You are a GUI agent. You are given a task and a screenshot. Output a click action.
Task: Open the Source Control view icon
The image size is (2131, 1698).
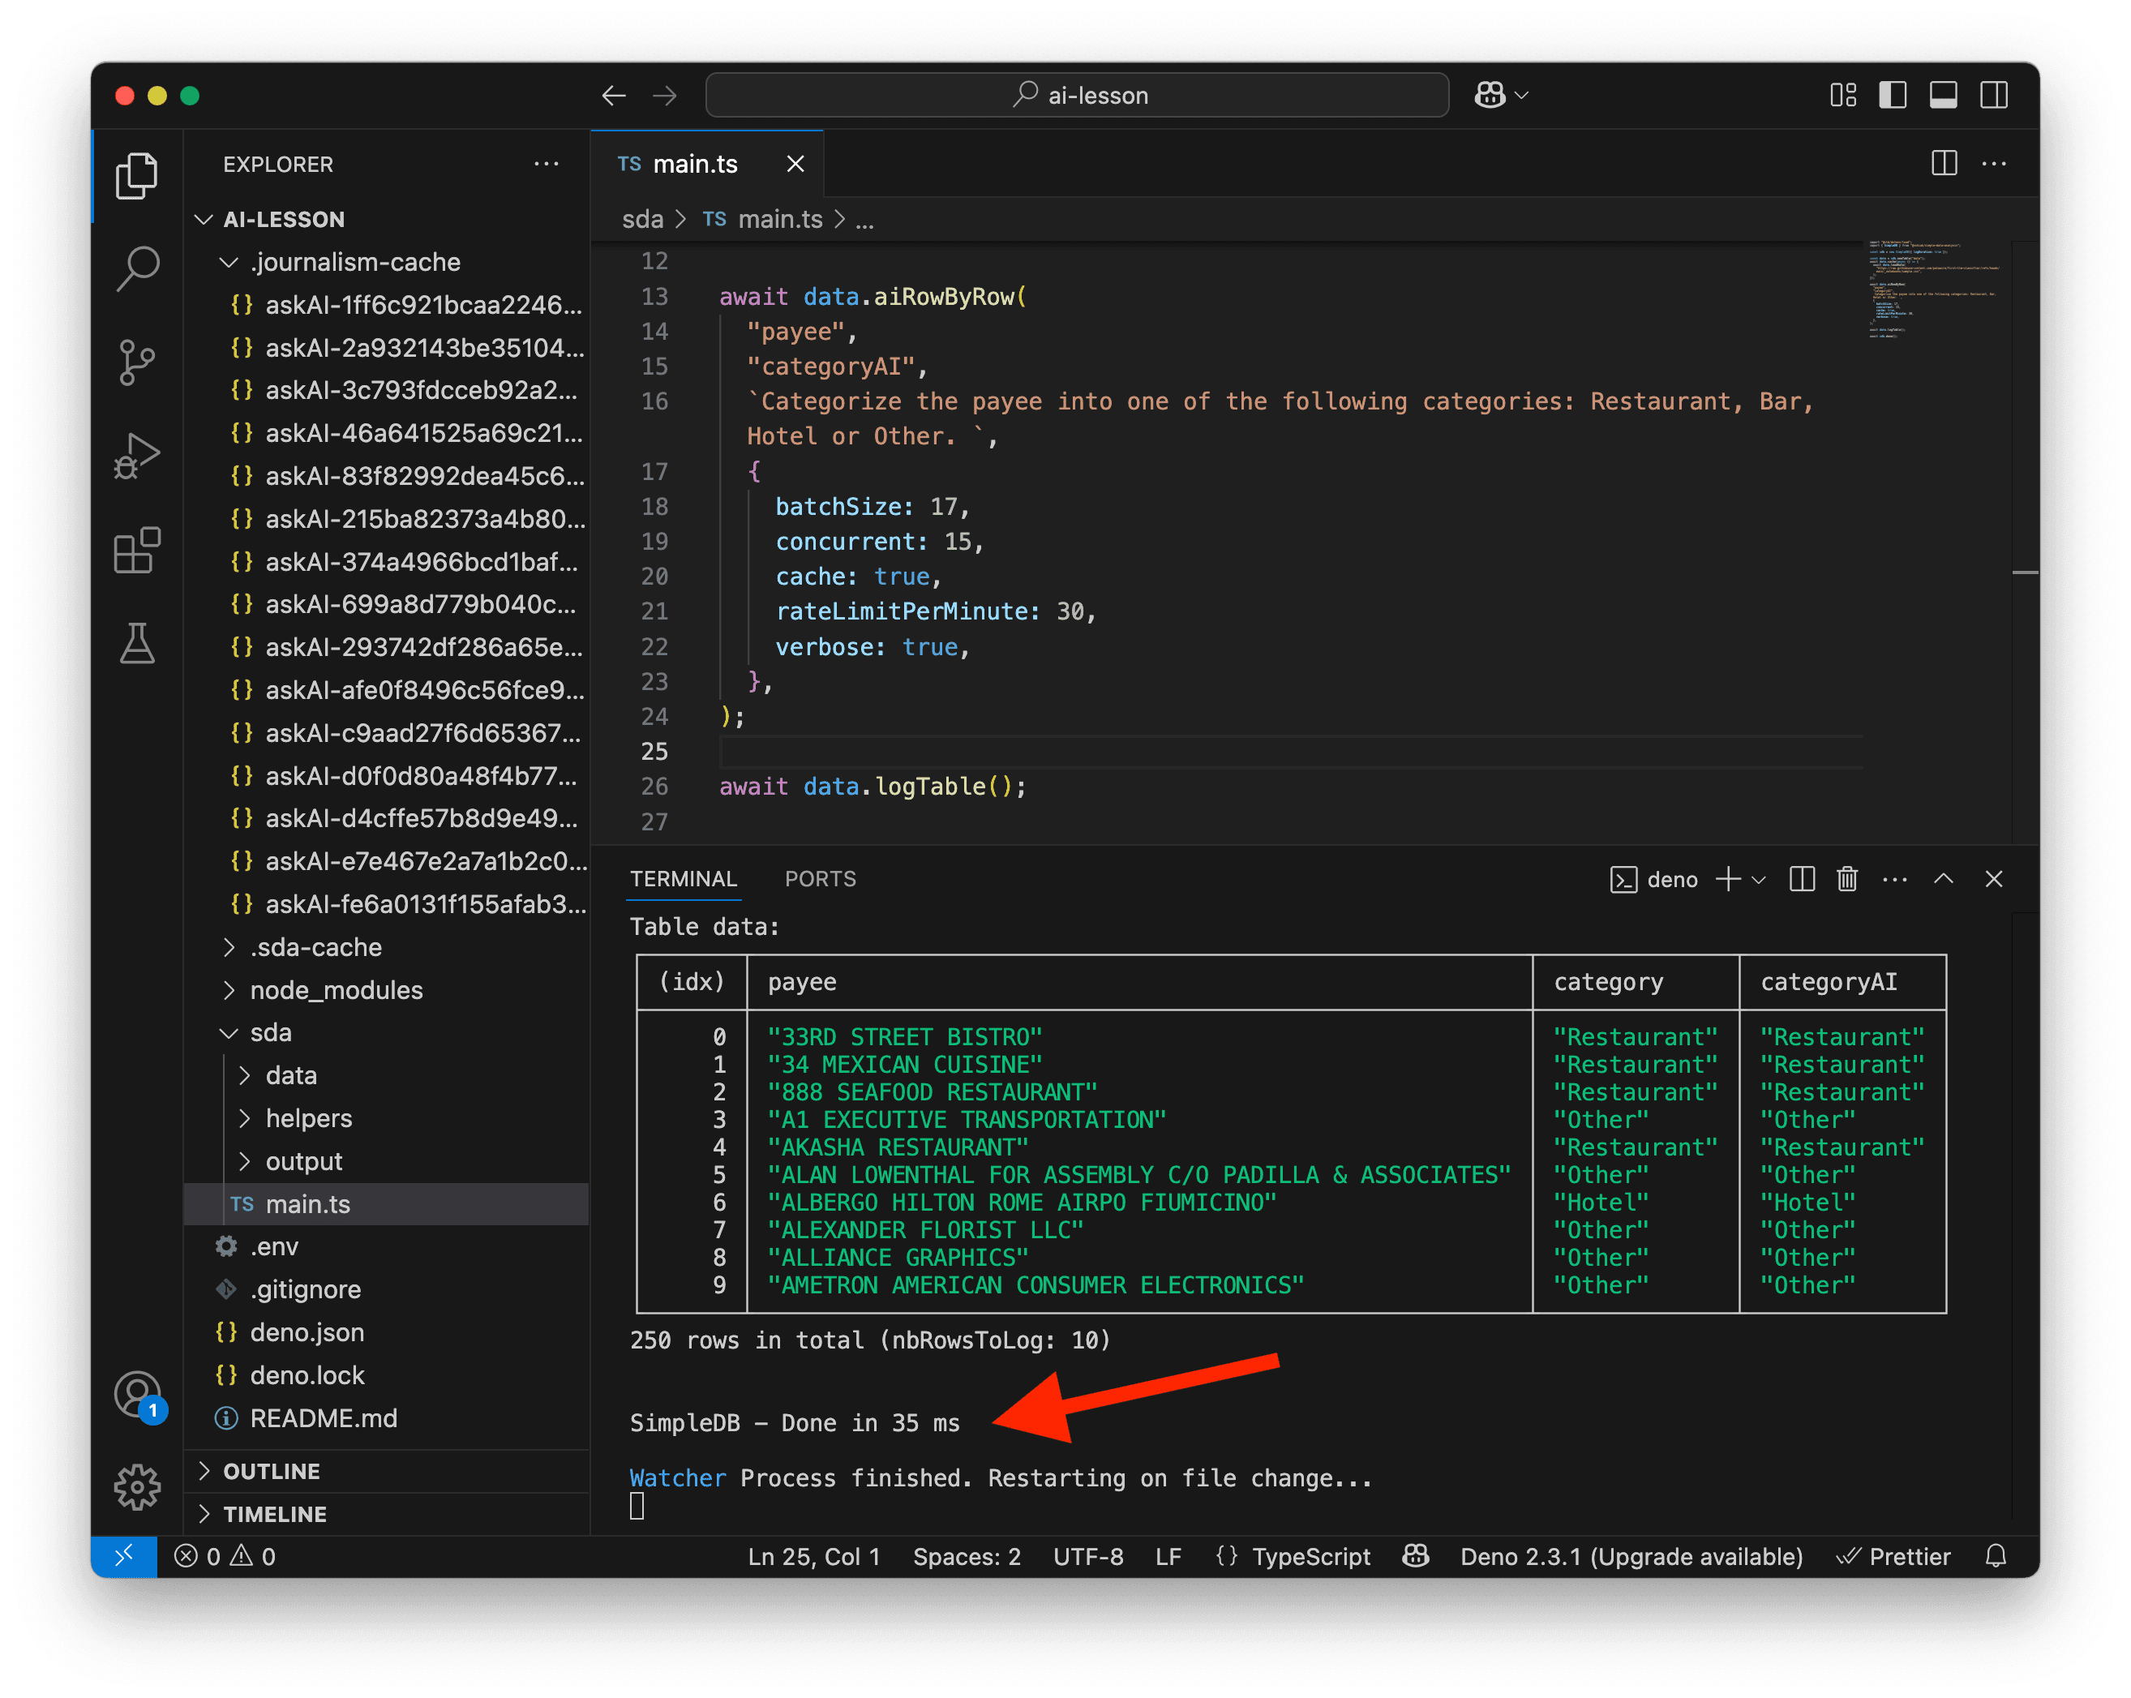(x=136, y=362)
